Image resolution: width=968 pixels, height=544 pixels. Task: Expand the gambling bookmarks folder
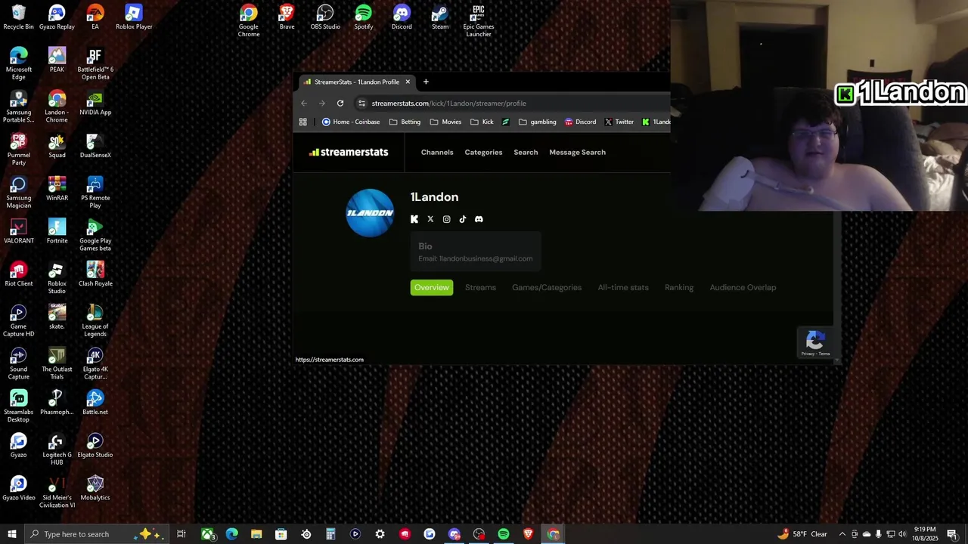537,122
